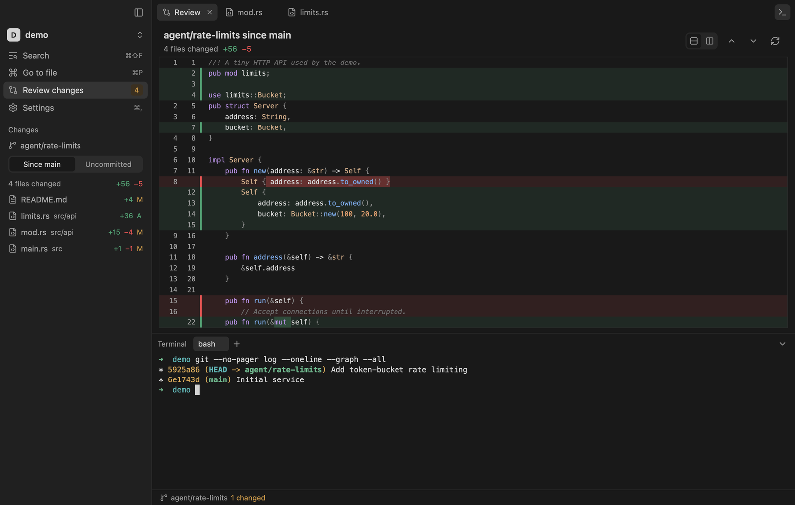795x505 pixels.
Task: Switch to split diff view icon
Action: pyautogui.click(x=710, y=41)
